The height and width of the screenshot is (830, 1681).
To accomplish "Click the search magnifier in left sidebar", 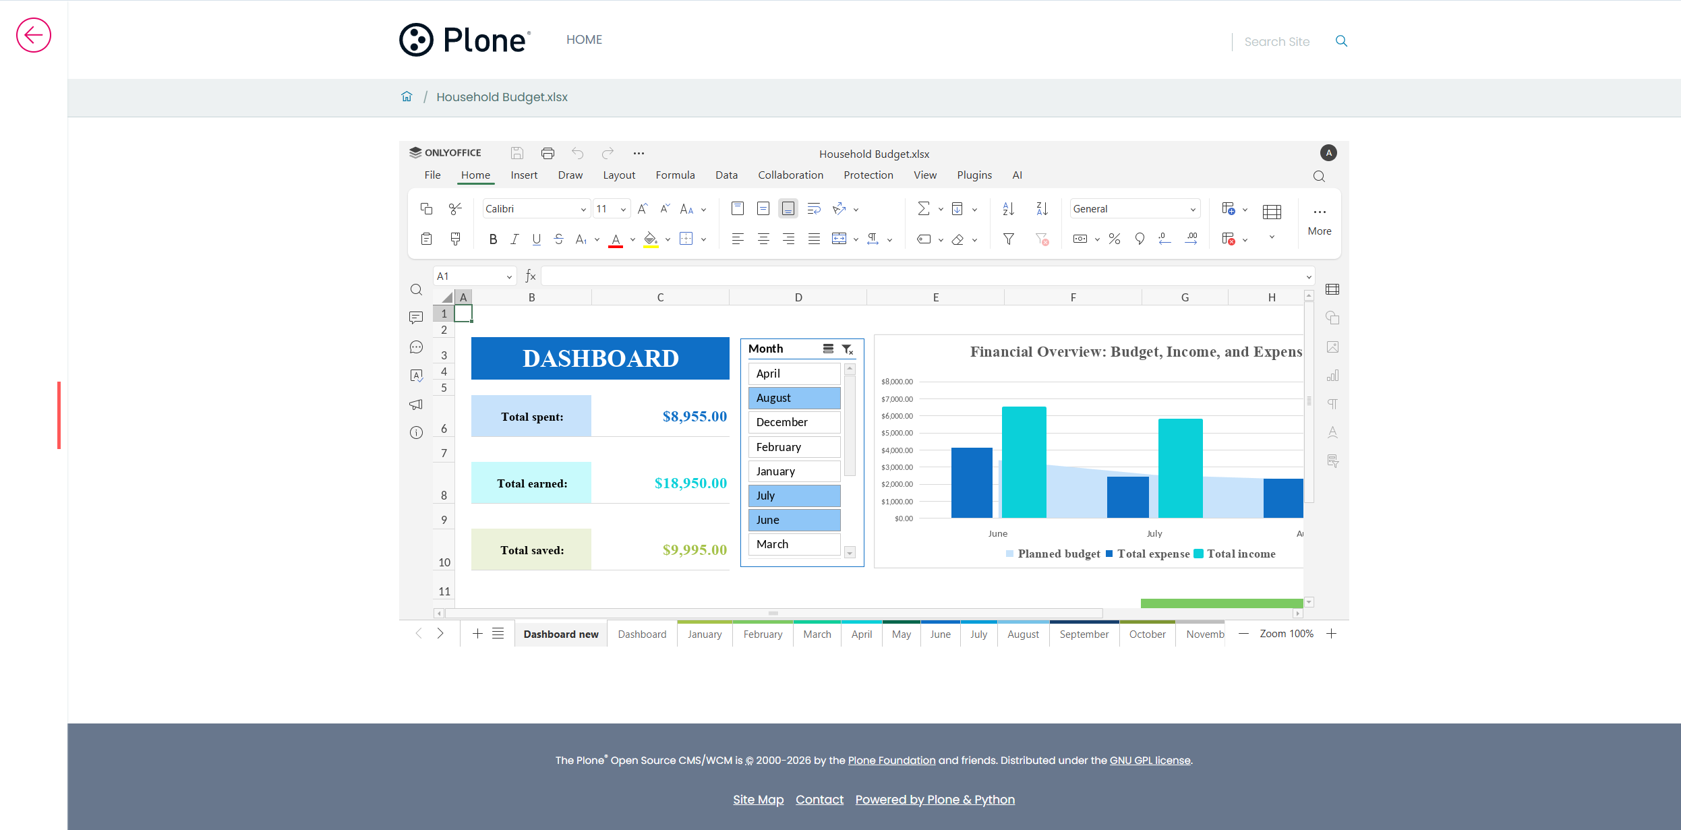I will point(416,289).
